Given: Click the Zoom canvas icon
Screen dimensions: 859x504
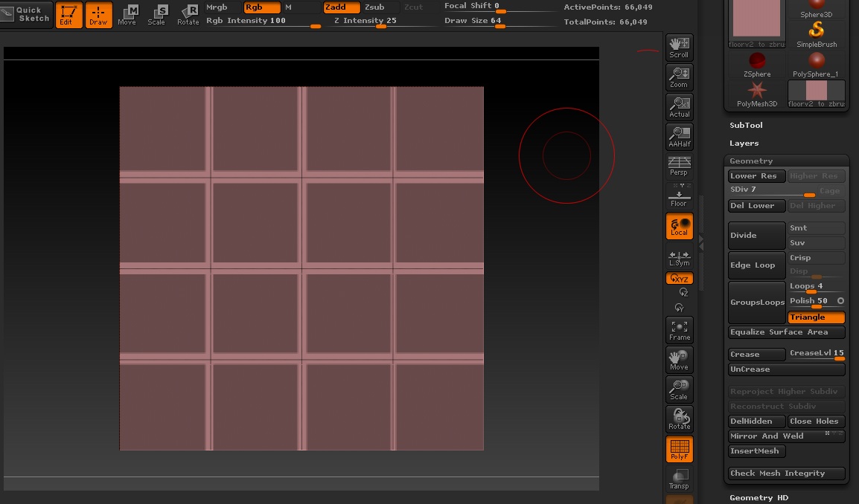Looking at the screenshot, I should coord(679,77).
